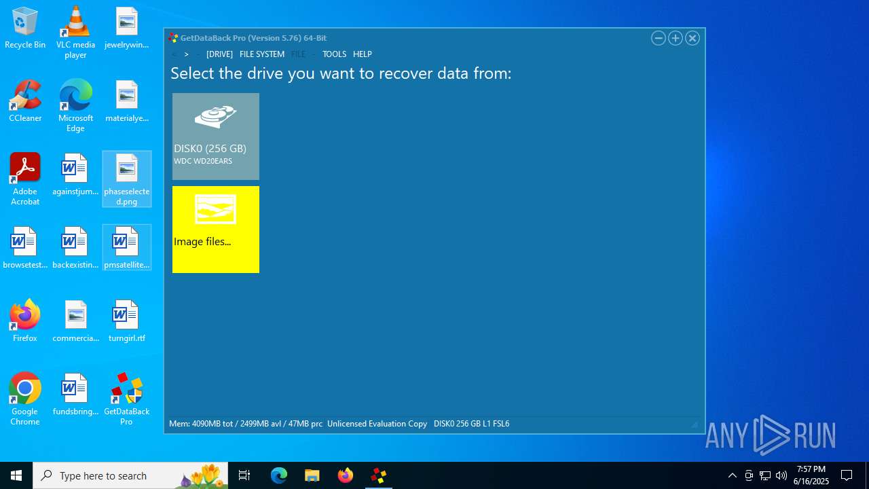
Task: Open Task View from the taskbar
Action: click(244, 475)
